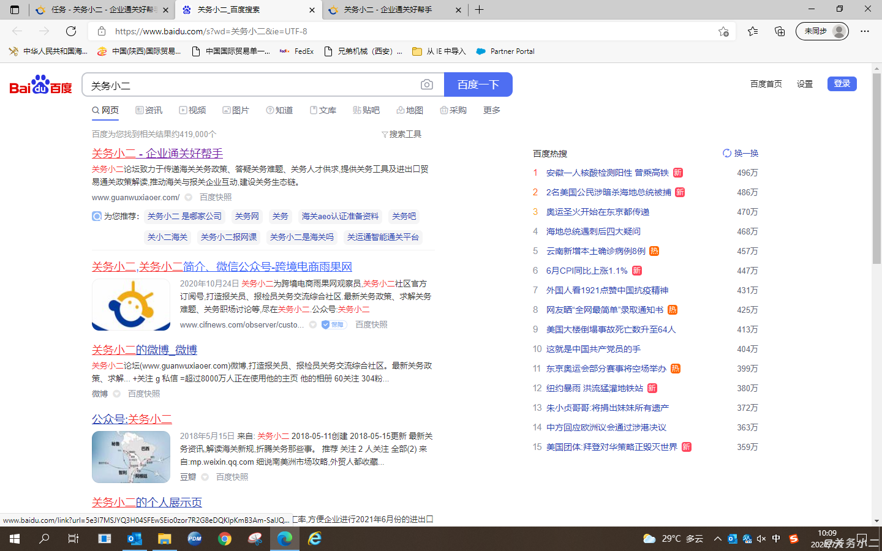Click the weather 29°C 多云 widget
Viewport: 882px width, 551px height.
tap(673, 539)
